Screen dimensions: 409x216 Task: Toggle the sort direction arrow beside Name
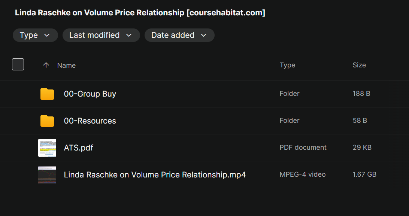coord(46,65)
